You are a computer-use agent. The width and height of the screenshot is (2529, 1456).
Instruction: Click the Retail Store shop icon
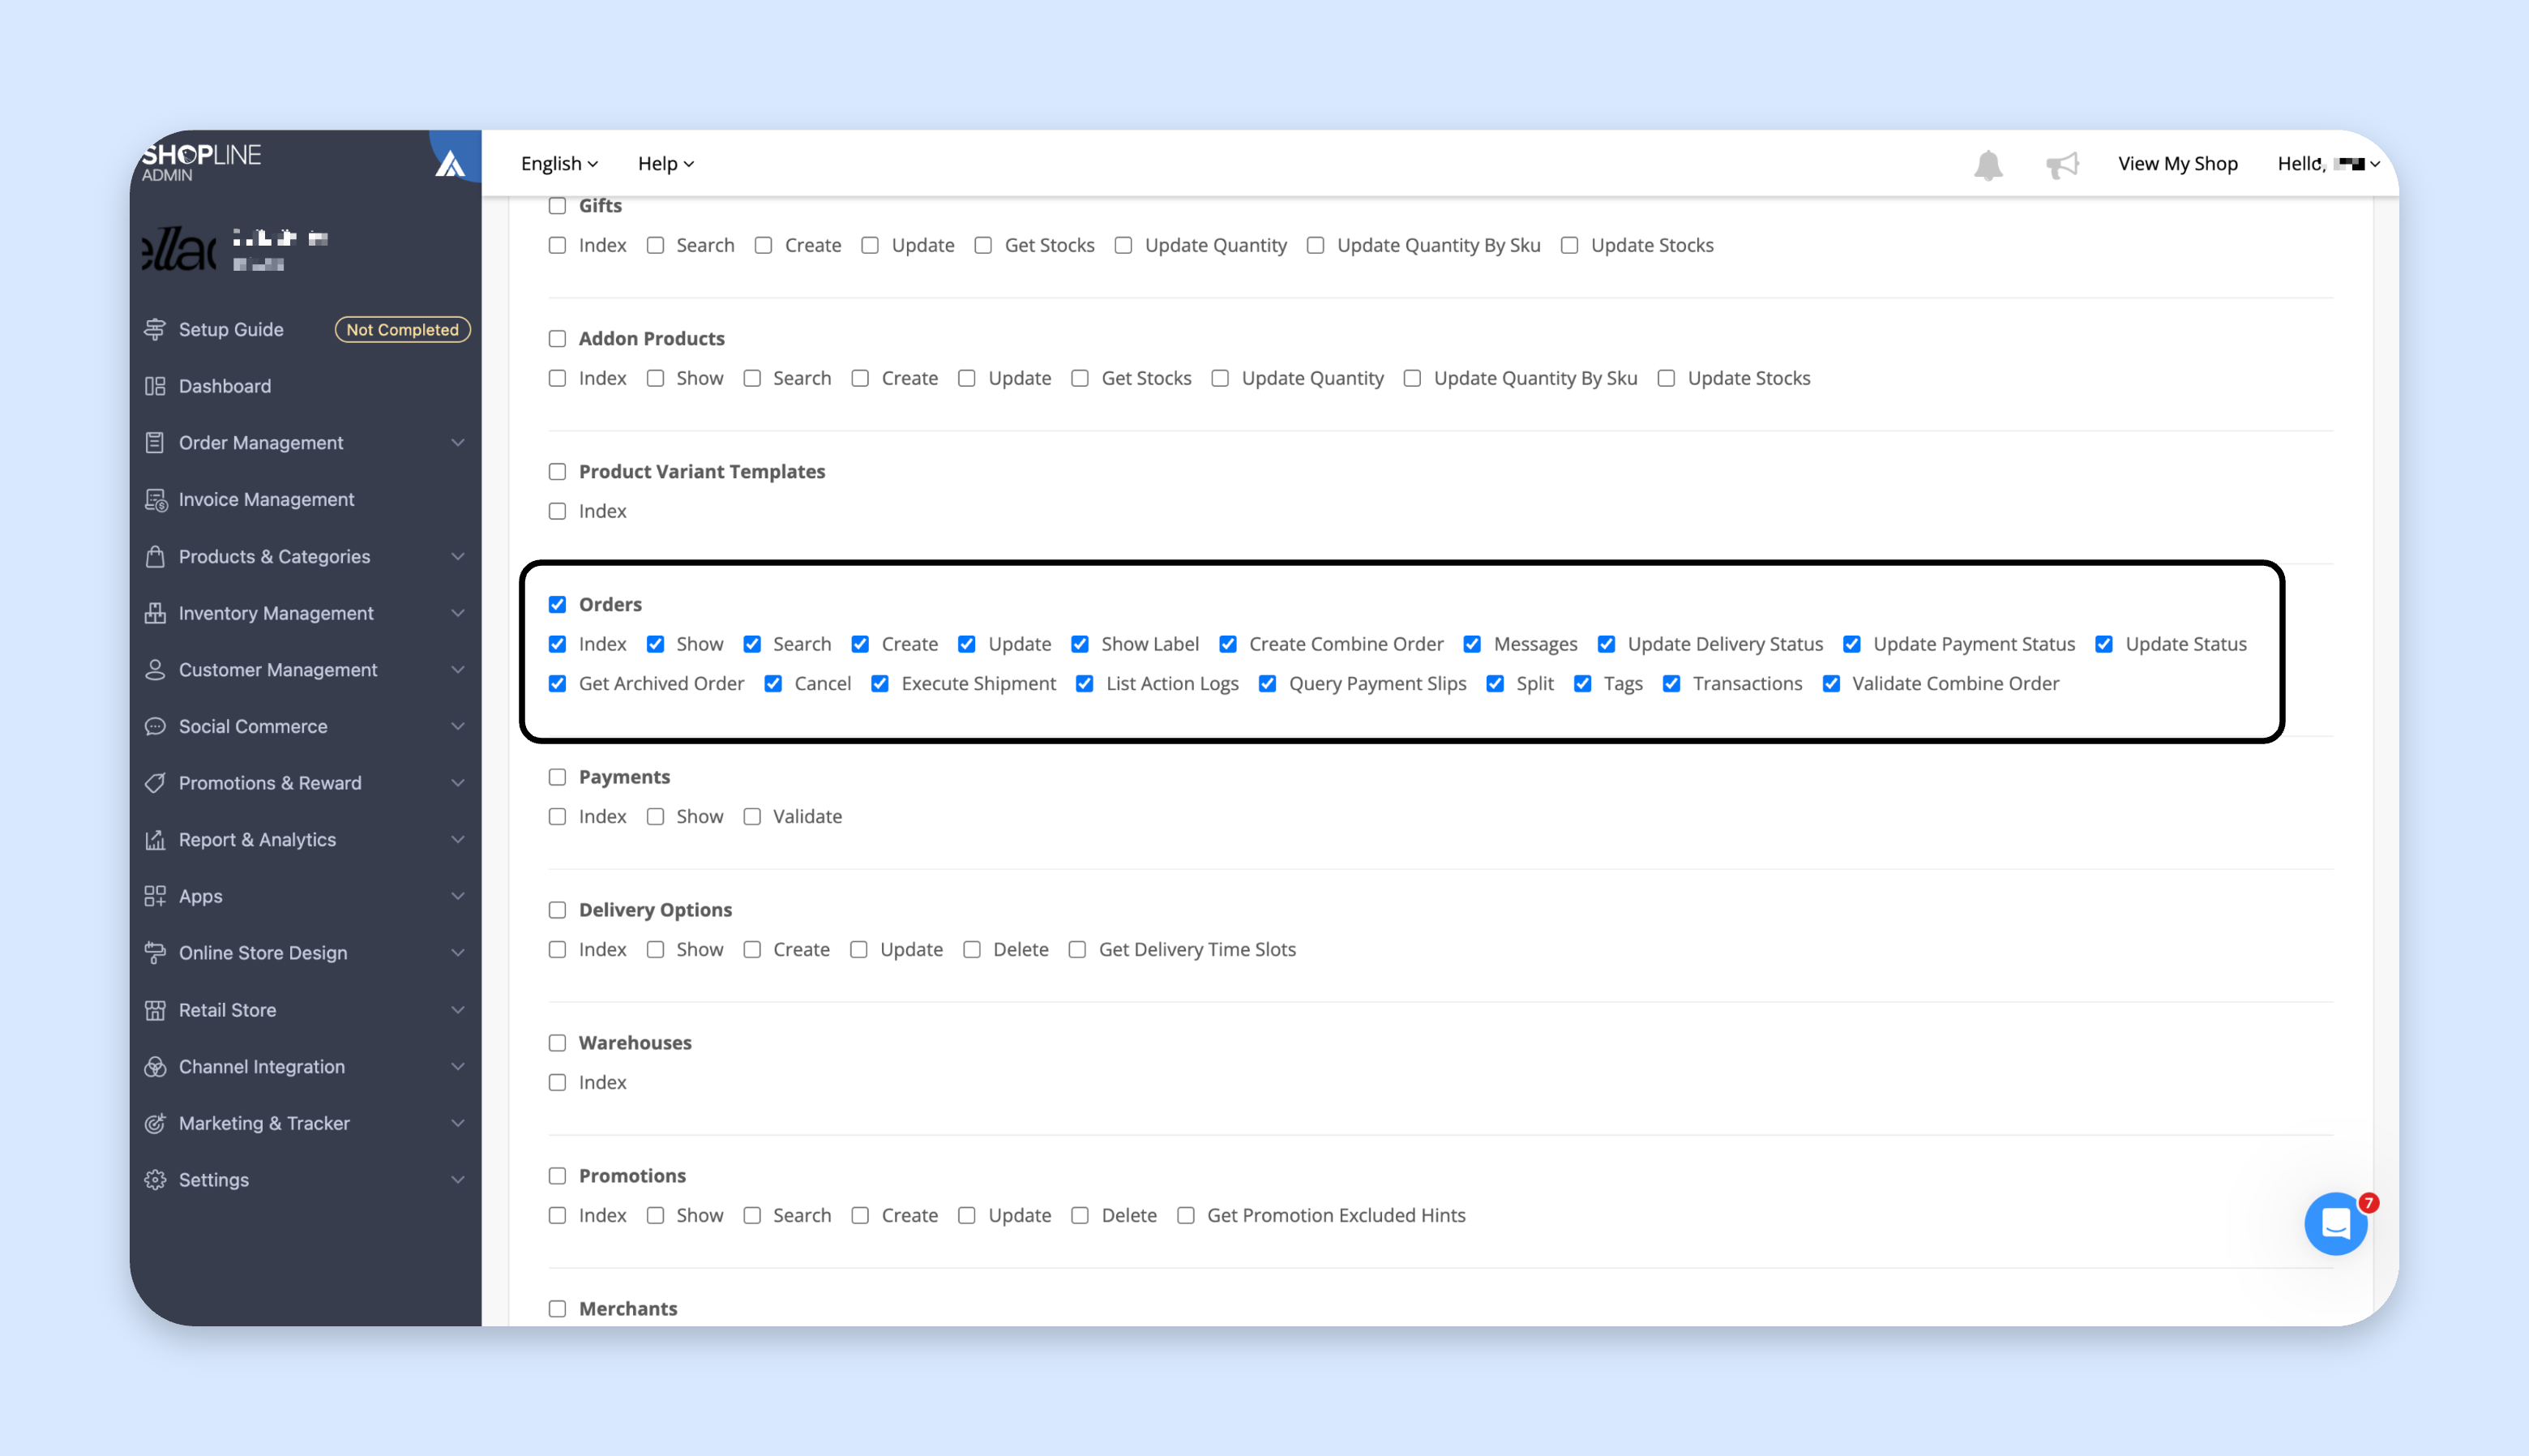pos(155,1010)
